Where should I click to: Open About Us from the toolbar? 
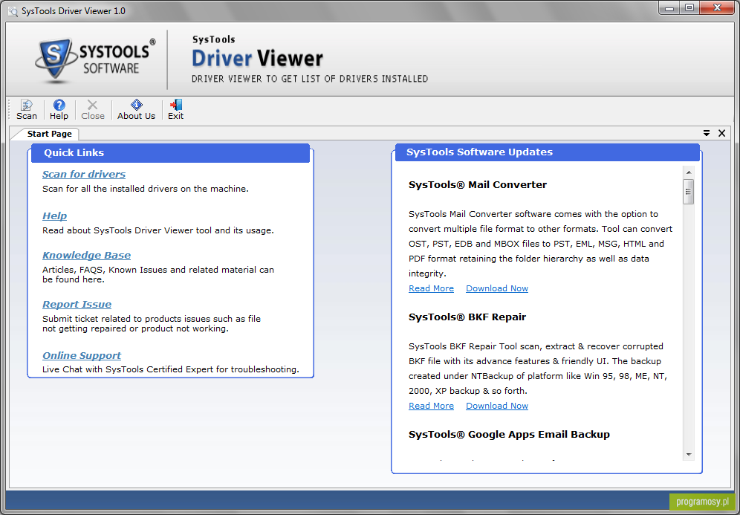tap(136, 109)
